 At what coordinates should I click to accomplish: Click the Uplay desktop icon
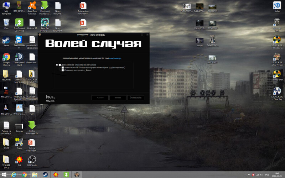click(x=277, y=5)
